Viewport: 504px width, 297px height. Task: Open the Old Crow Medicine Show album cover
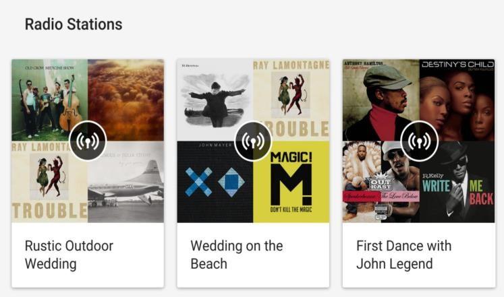47,98
